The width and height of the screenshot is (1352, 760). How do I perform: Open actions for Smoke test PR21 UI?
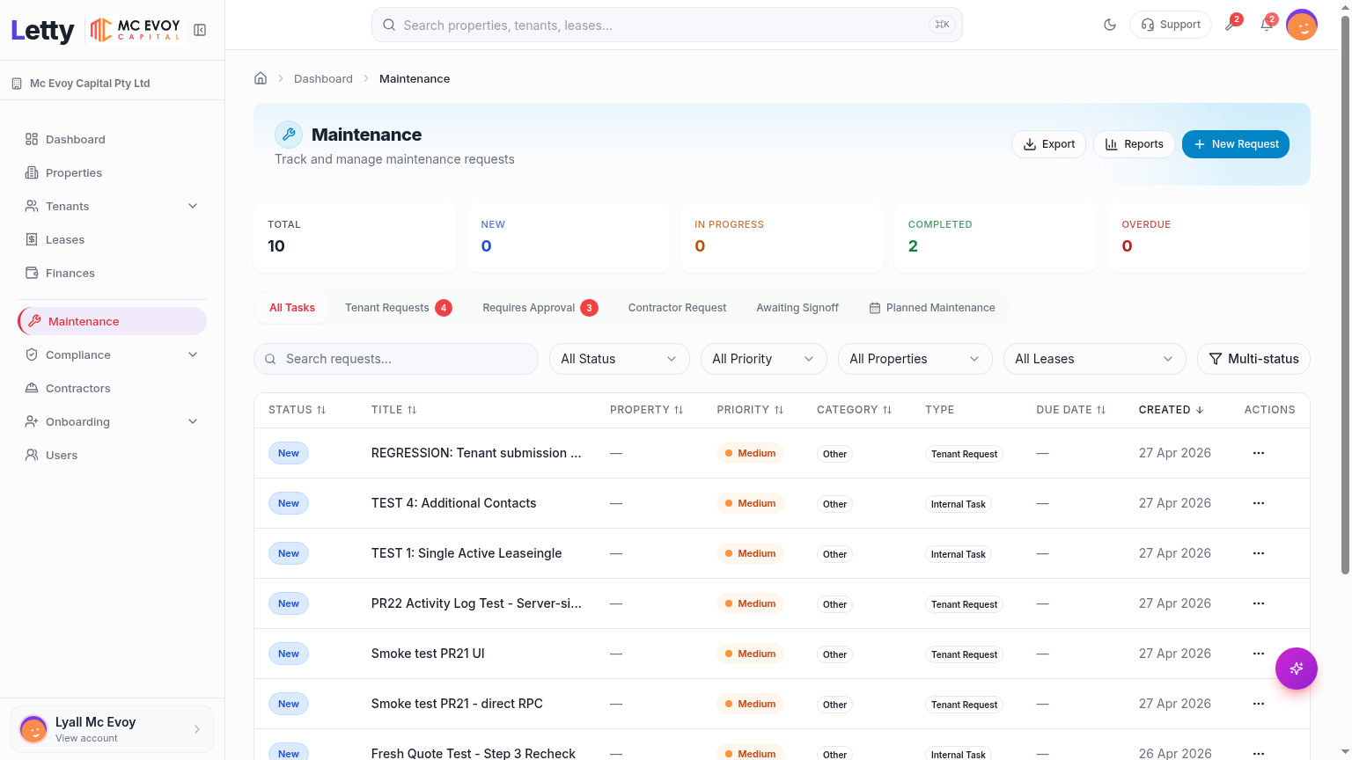[1259, 654]
